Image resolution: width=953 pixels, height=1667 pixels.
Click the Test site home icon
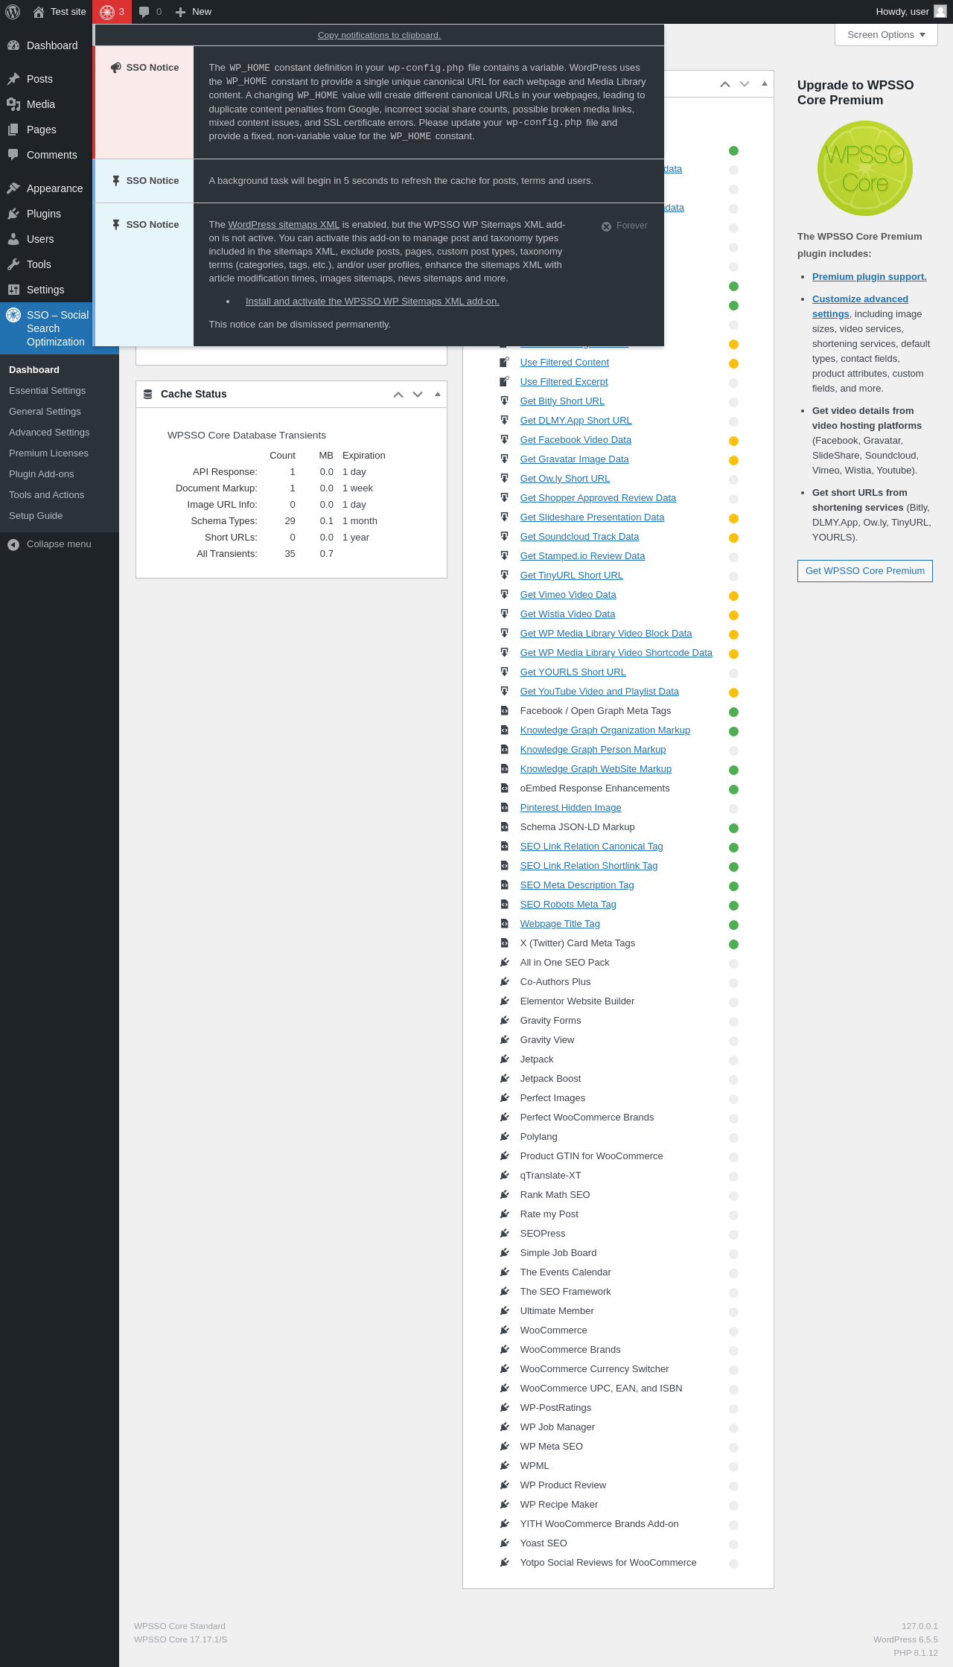click(39, 12)
